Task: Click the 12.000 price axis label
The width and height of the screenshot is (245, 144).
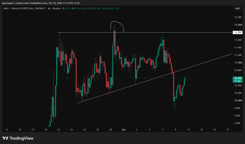Action: tap(238, 25)
